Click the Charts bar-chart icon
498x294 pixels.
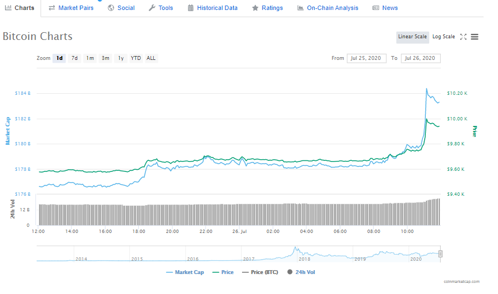click(x=8, y=8)
